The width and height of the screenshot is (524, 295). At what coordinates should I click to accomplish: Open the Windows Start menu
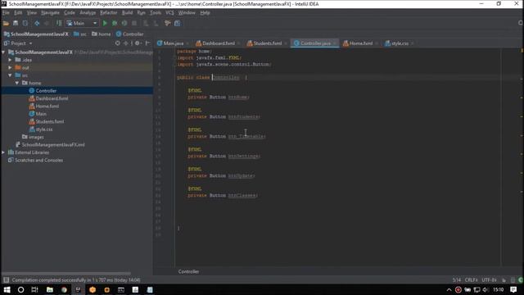[x=7, y=289]
